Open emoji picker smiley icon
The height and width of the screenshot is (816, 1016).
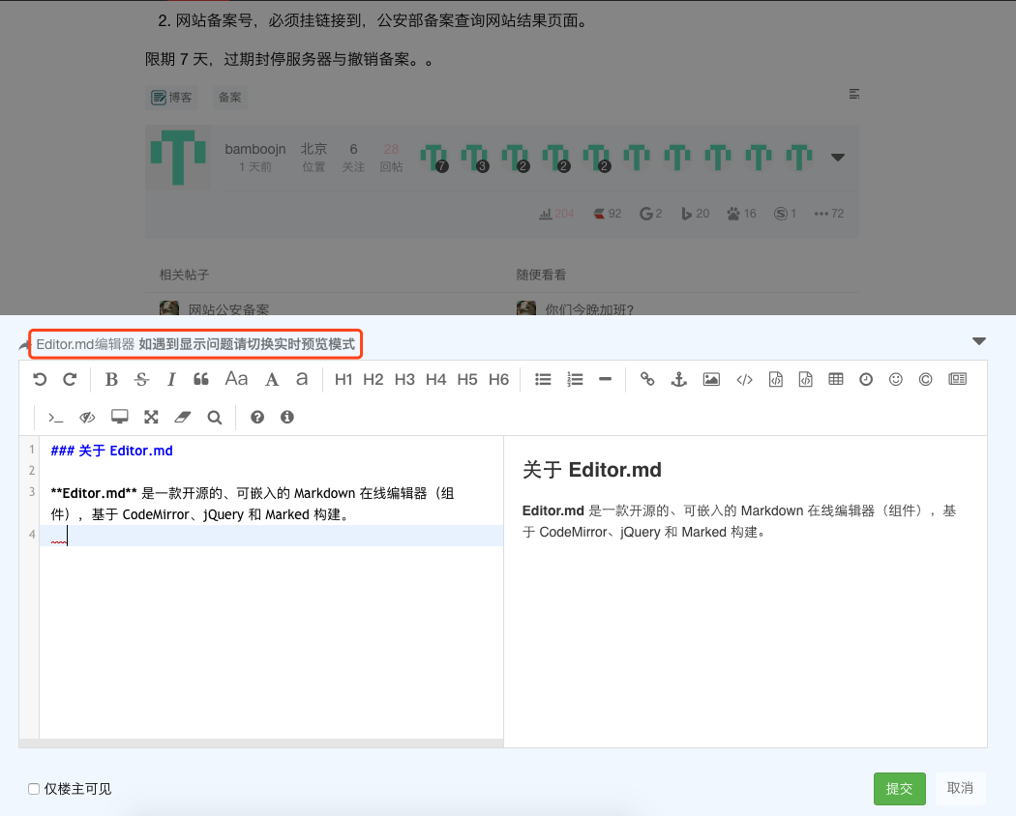coord(895,380)
